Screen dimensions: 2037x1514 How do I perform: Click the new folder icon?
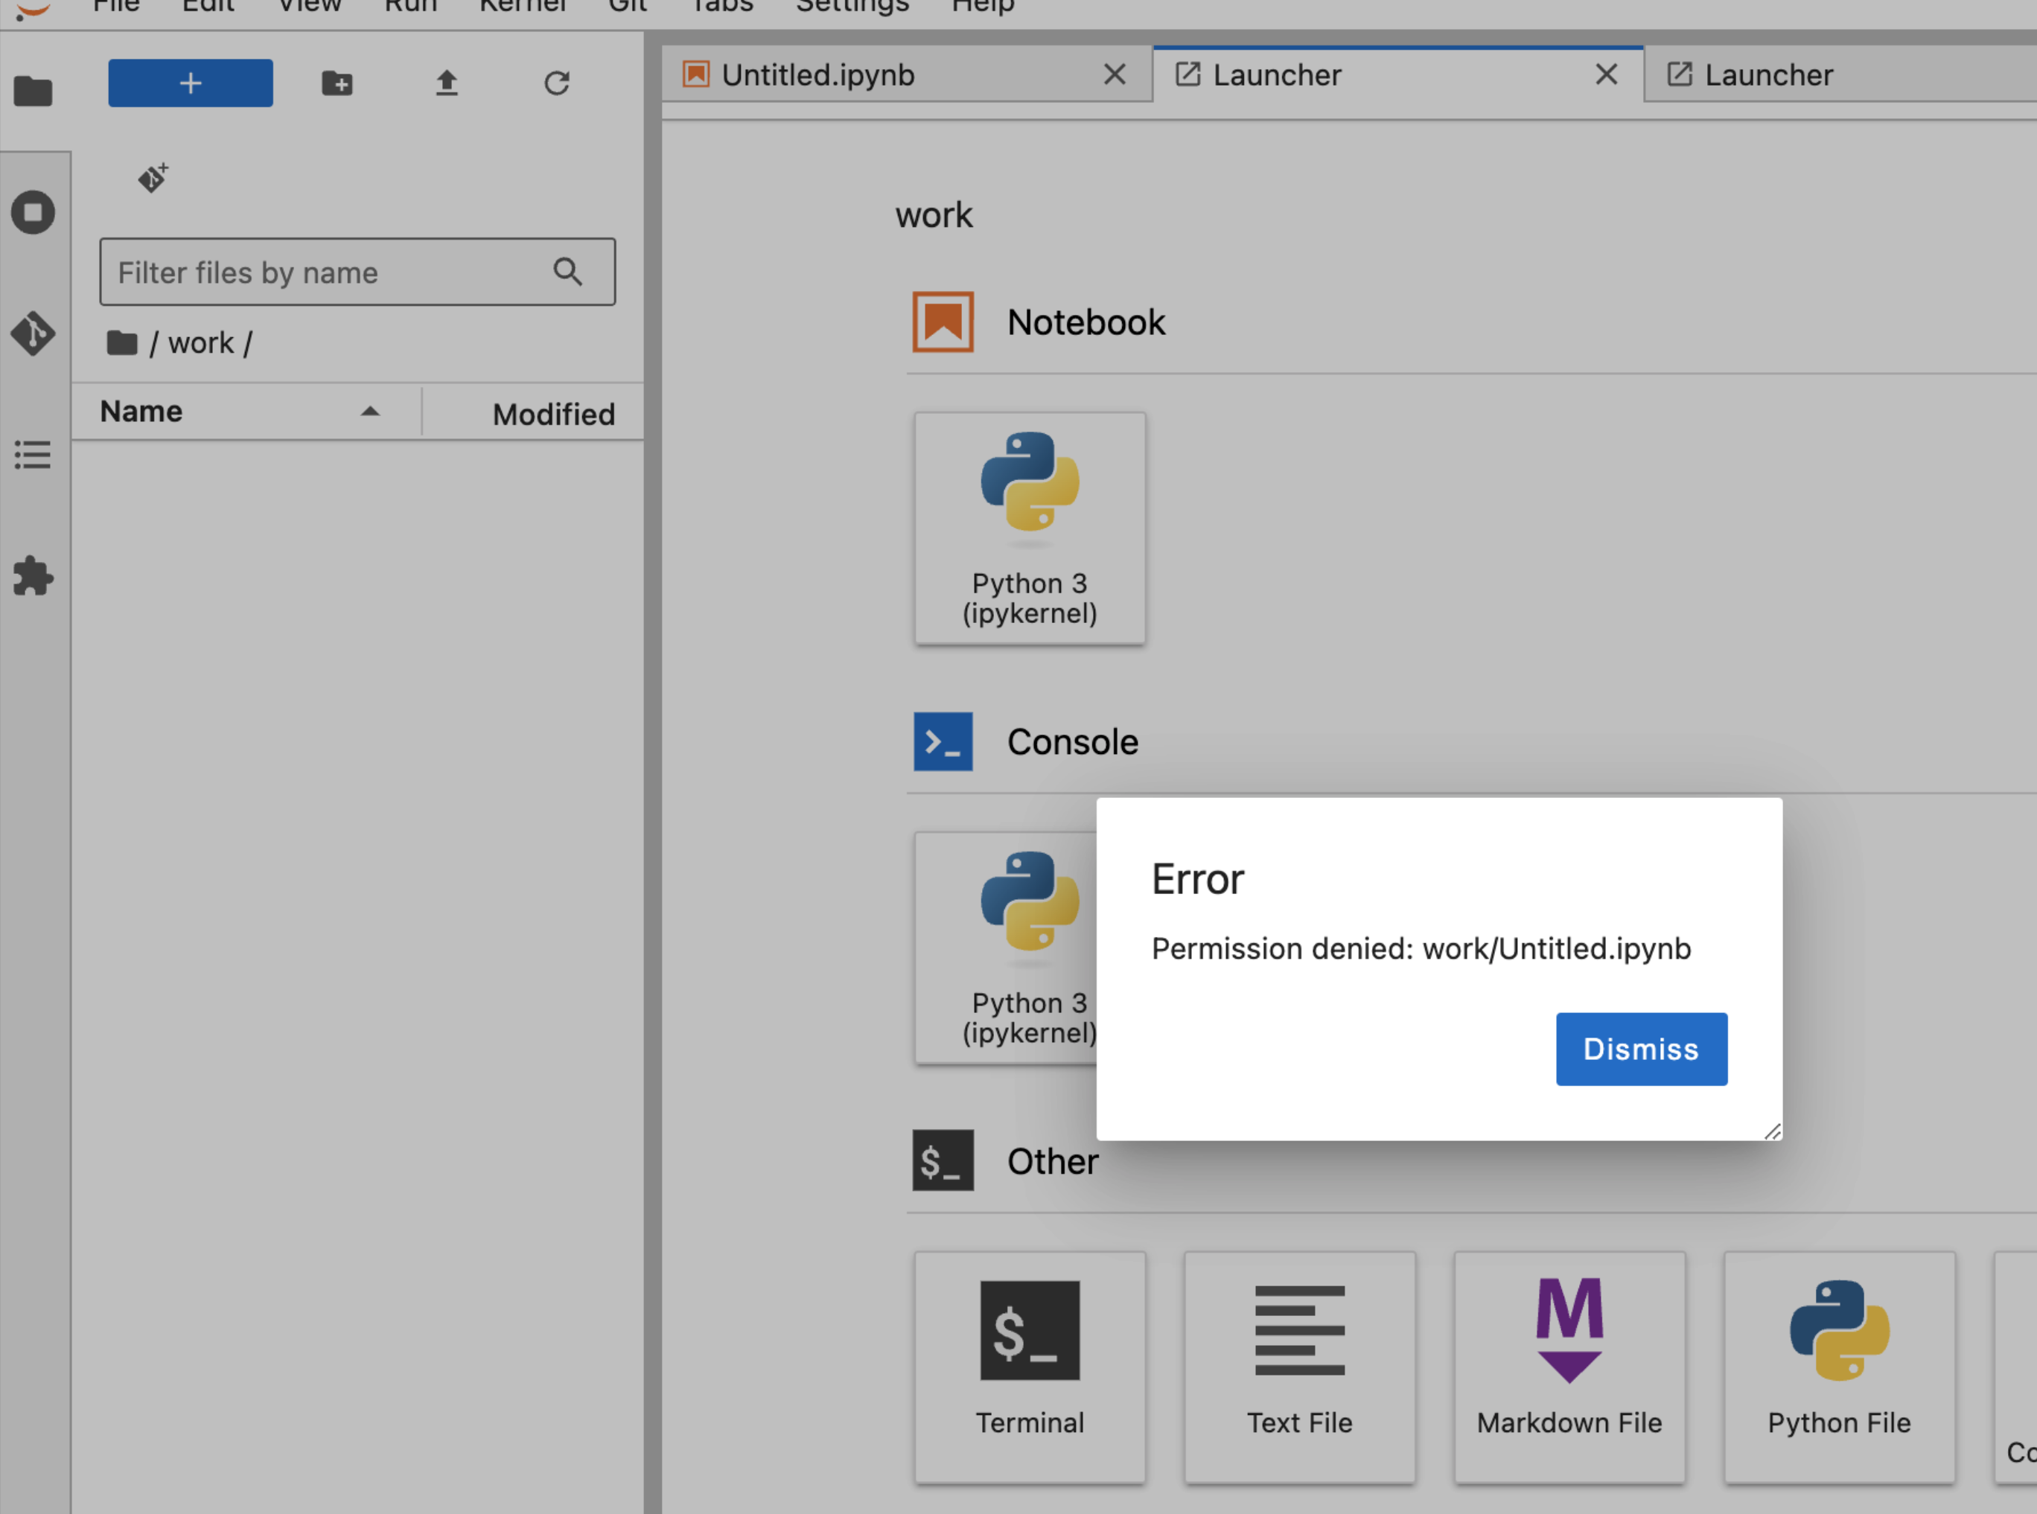[x=337, y=83]
